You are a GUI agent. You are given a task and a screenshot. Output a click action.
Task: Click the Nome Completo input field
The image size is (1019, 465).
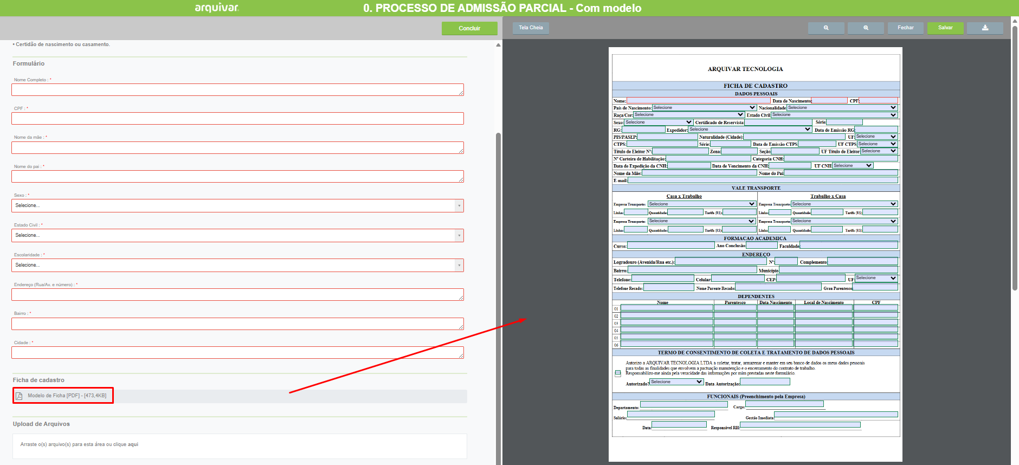(x=237, y=90)
